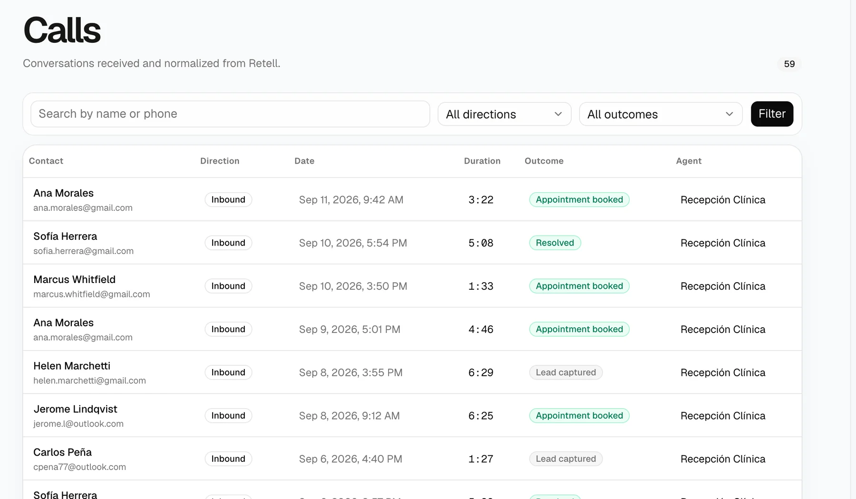Image resolution: width=856 pixels, height=499 pixels.
Task: Click email sofia.herrera@gmail.com
Action: (83, 251)
